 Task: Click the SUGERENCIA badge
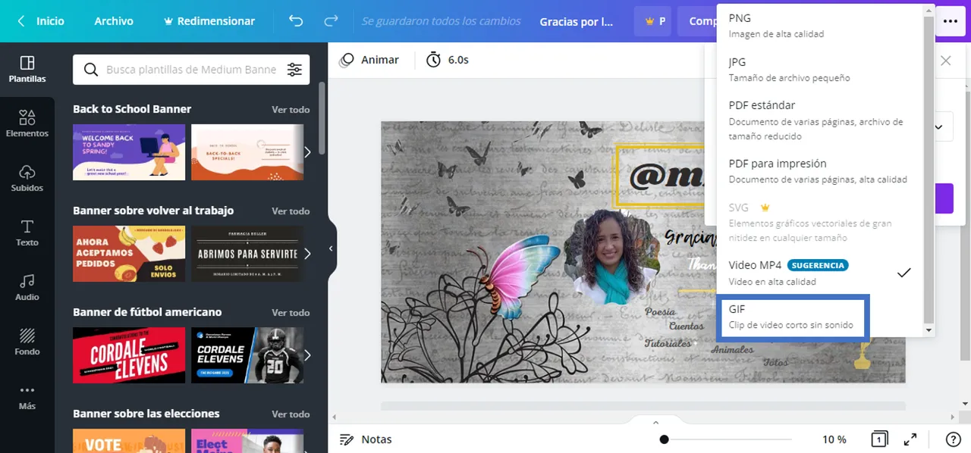click(818, 265)
